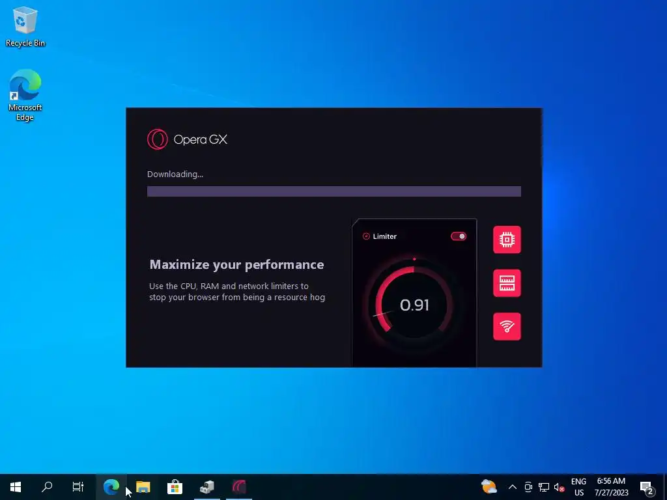Open the Recycle Bin desktop icon

(25, 27)
